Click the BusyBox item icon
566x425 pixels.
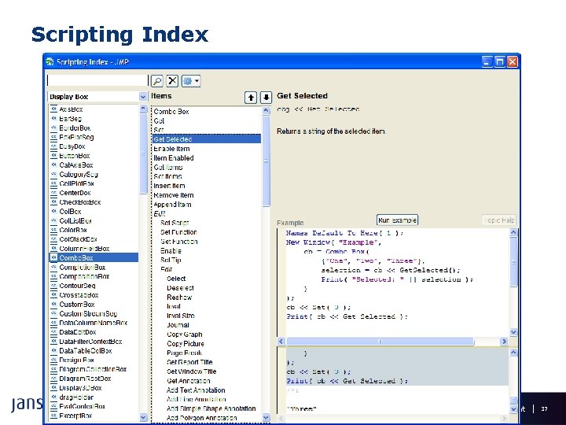point(53,146)
